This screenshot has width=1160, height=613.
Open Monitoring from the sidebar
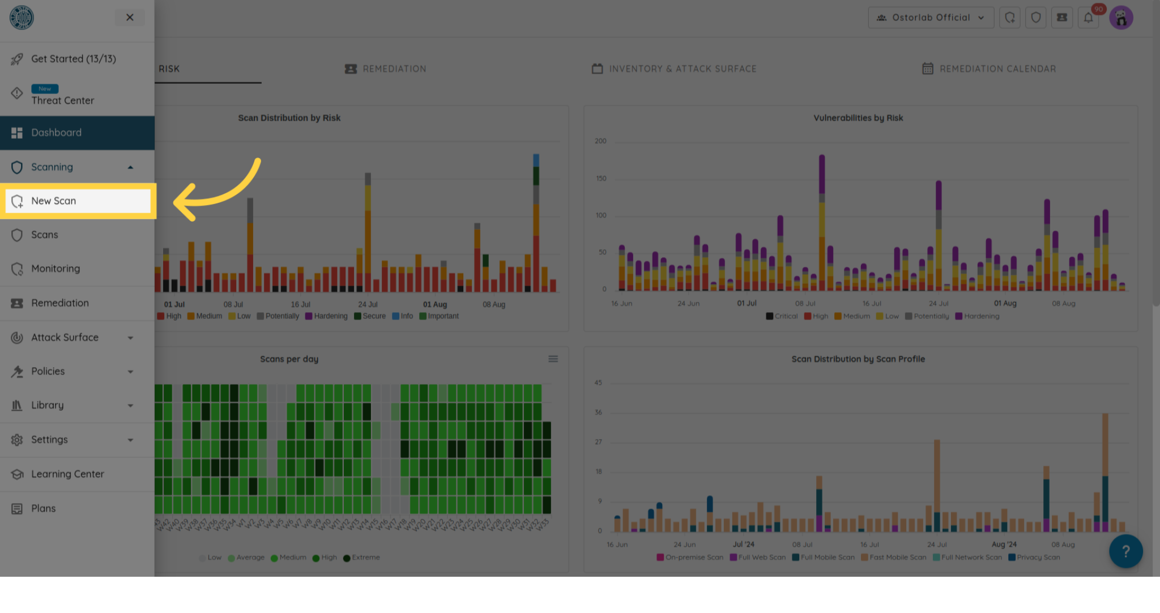pyautogui.click(x=55, y=269)
